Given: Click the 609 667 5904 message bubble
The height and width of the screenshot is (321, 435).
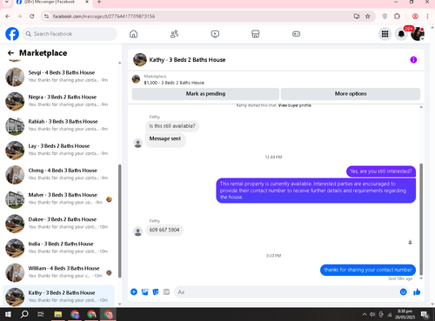Looking at the screenshot, I should pos(164,230).
